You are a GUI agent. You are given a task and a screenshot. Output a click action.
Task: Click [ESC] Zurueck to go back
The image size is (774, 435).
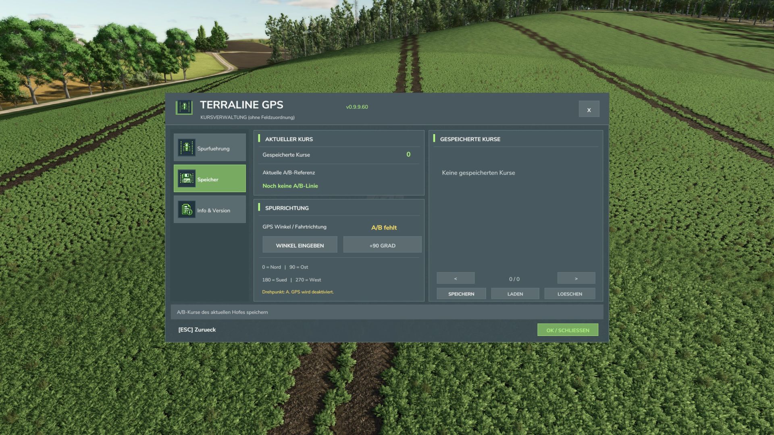(x=197, y=329)
